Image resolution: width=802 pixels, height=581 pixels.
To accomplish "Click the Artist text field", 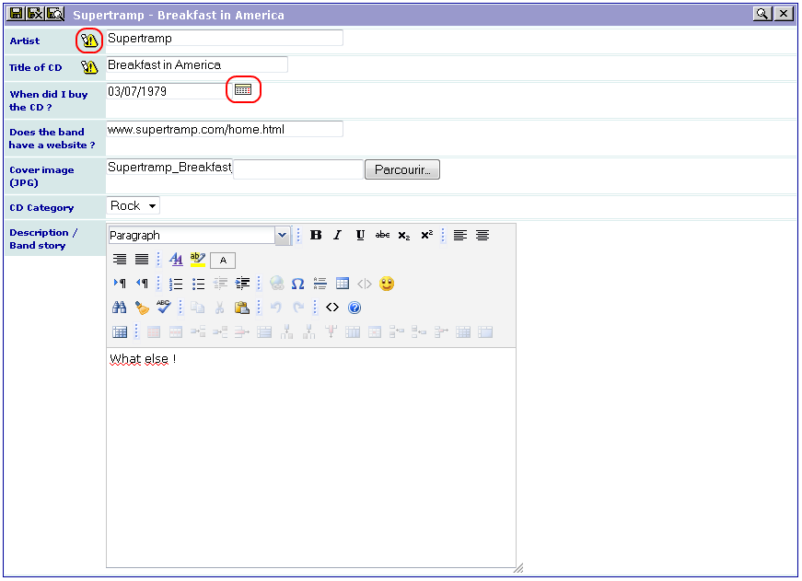I will (225, 39).
